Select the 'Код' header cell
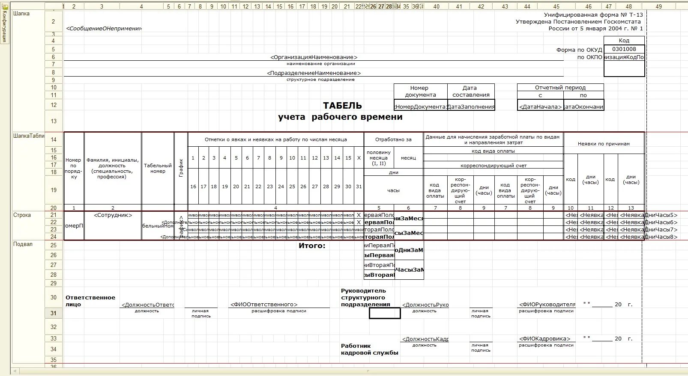 (624, 41)
